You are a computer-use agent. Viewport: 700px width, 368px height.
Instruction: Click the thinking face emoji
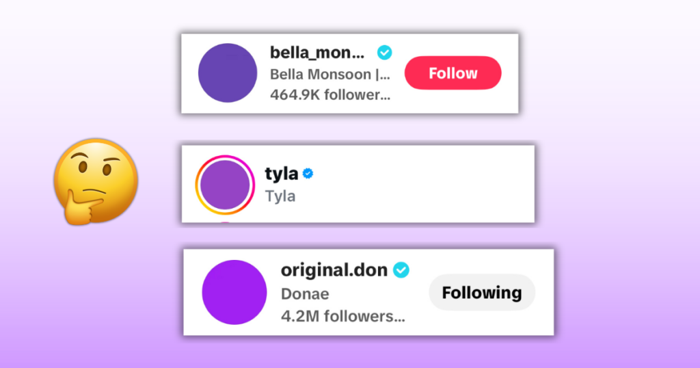(96, 181)
